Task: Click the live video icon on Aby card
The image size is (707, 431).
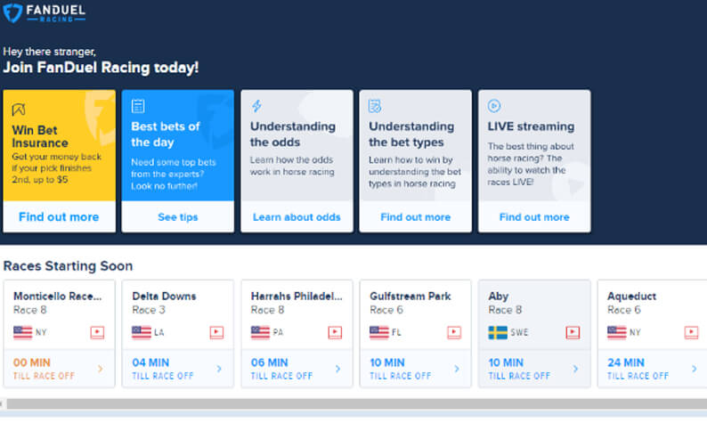Action: coord(573,333)
